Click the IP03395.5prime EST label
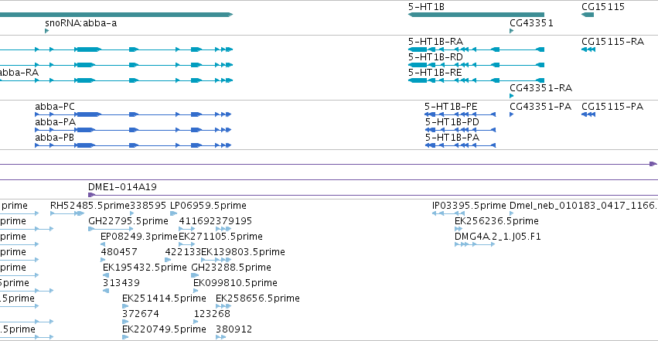The image size is (658, 341). tap(469, 206)
